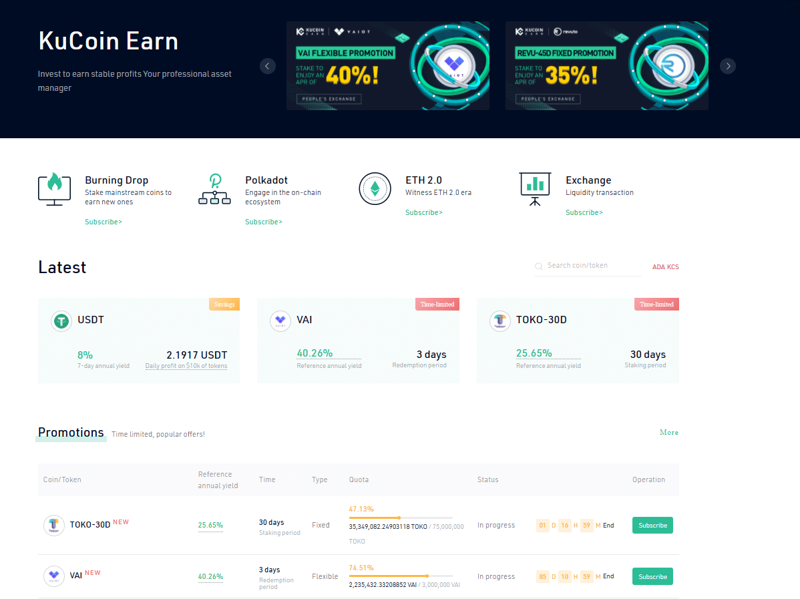Image resolution: width=800 pixels, height=599 pixels.
Task: Open the VAI Flexible Promotion 40% banner
Action: (x=387, y=65)
